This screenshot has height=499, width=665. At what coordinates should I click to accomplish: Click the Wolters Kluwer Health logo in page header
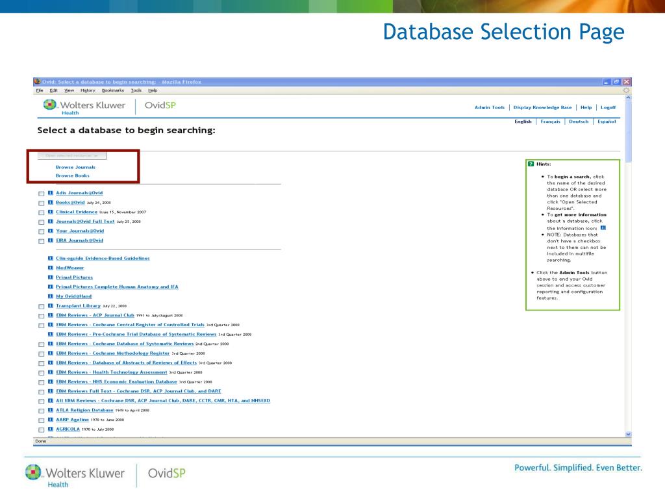(84, 107)
